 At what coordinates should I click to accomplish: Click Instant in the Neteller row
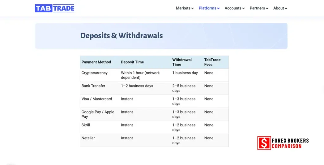tap(127, 138)
